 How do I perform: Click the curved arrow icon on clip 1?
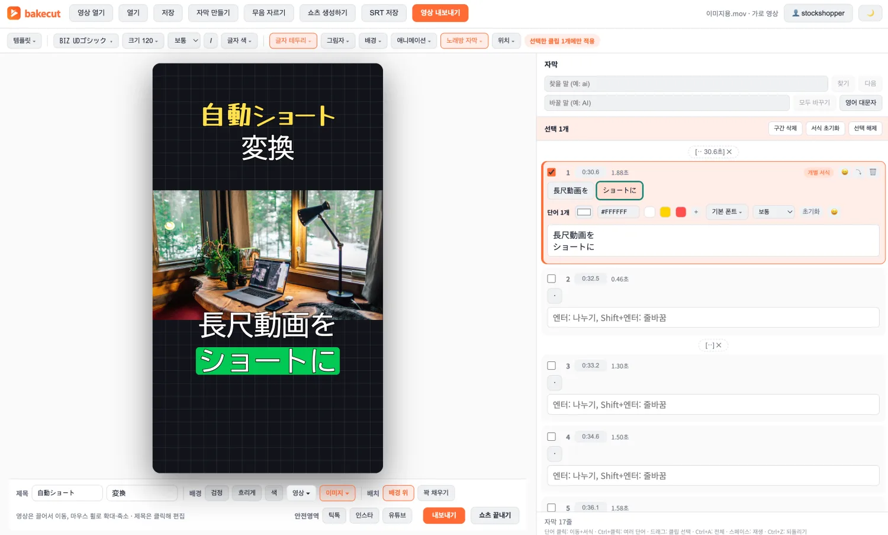858,172
